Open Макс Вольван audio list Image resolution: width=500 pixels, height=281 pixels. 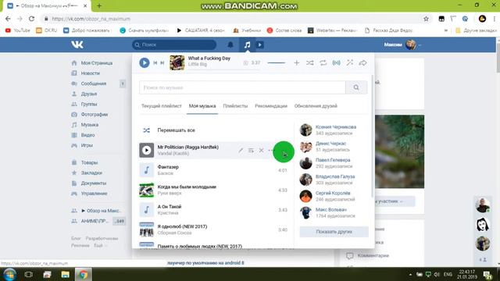(331, 210)
